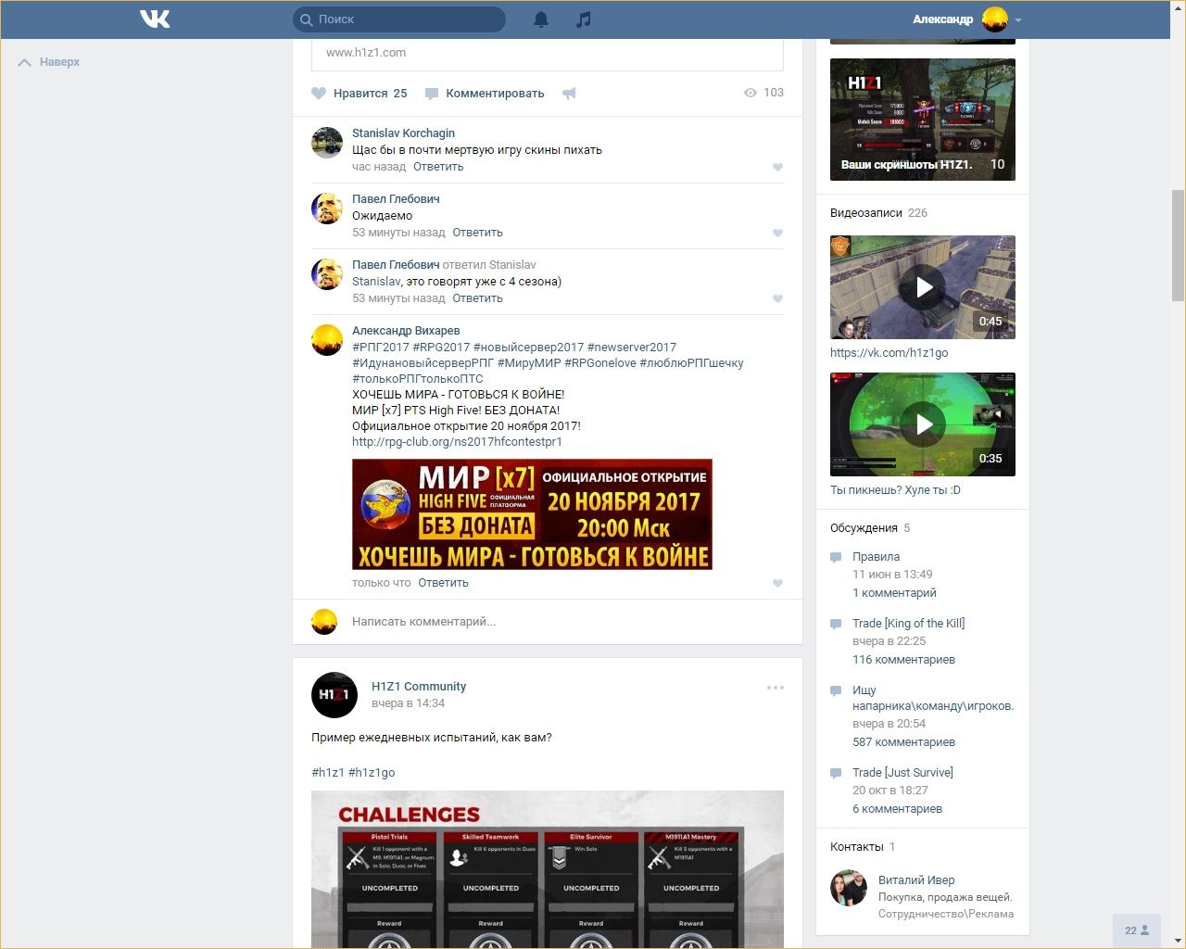Viewport: 1186px width, 949px height.
Task: Reply to Stanislav Korchagin's comment
Action: tap(438, 167)
